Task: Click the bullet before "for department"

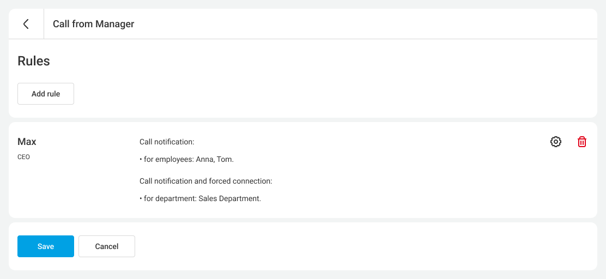Action: pyautogui.click(x=141, y=199)
